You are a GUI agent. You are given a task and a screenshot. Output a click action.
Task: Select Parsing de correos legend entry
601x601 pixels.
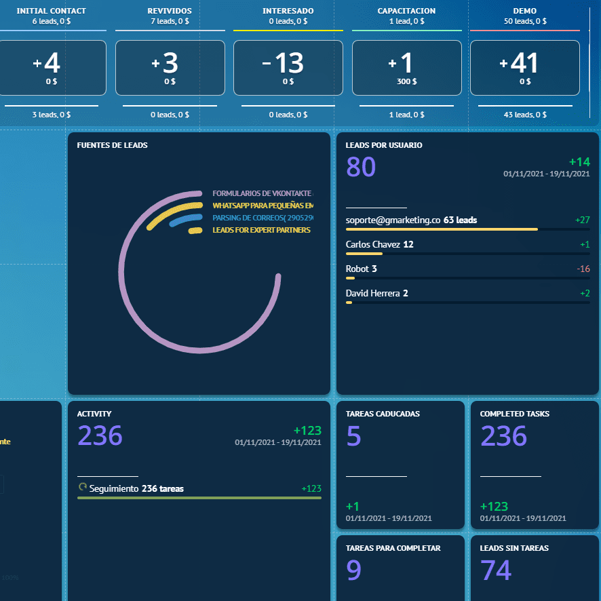[262, 218]
